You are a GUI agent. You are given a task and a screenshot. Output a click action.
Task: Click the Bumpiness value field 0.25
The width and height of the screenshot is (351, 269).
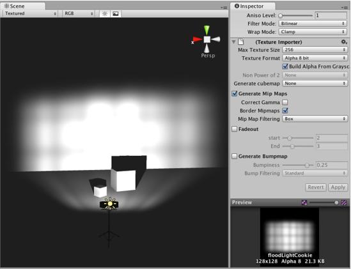pos(331,165)
